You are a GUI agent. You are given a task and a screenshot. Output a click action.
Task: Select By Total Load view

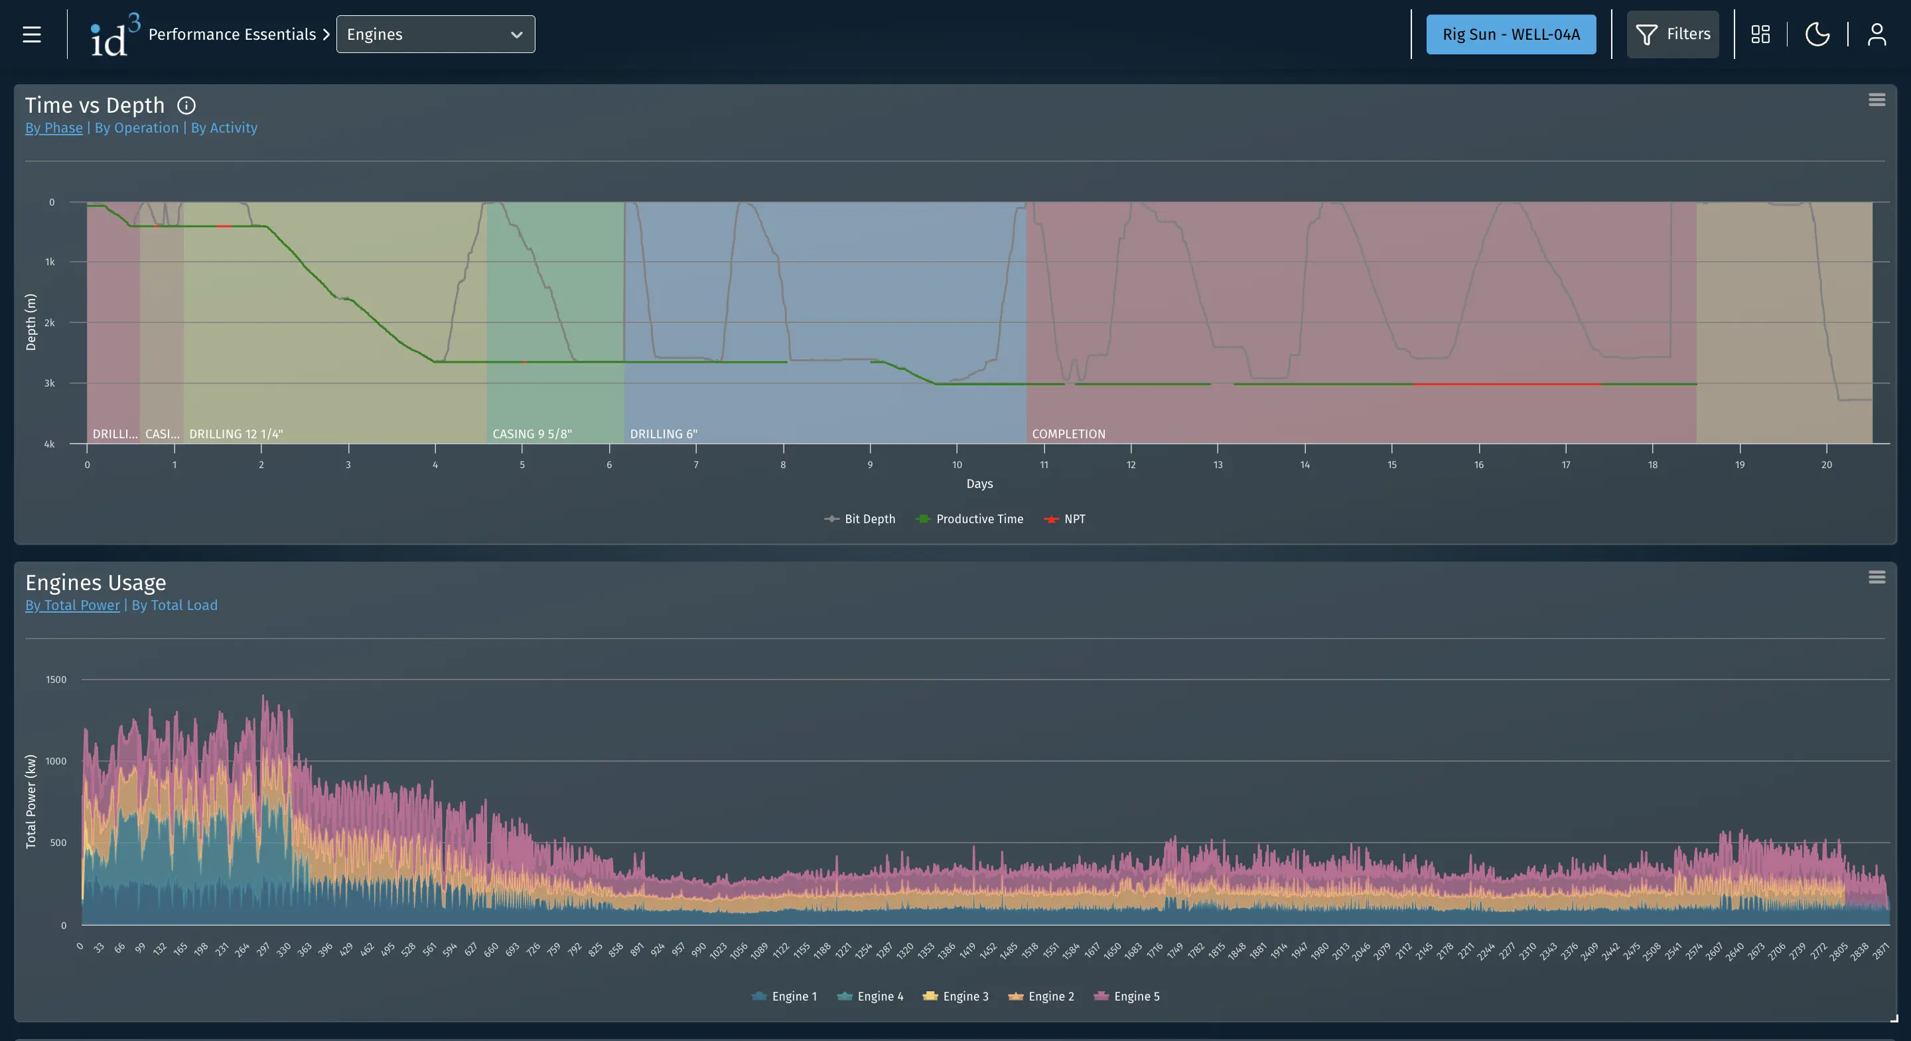click(175, 605)
